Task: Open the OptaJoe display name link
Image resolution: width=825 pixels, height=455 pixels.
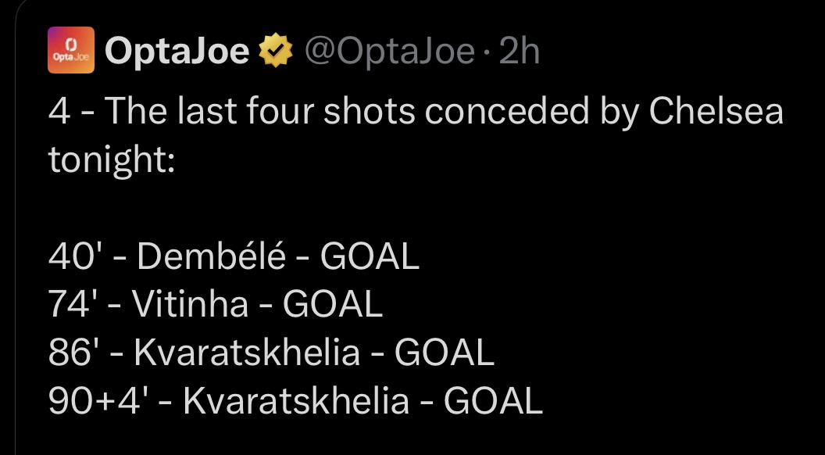Action: click(x=177, y=51)
